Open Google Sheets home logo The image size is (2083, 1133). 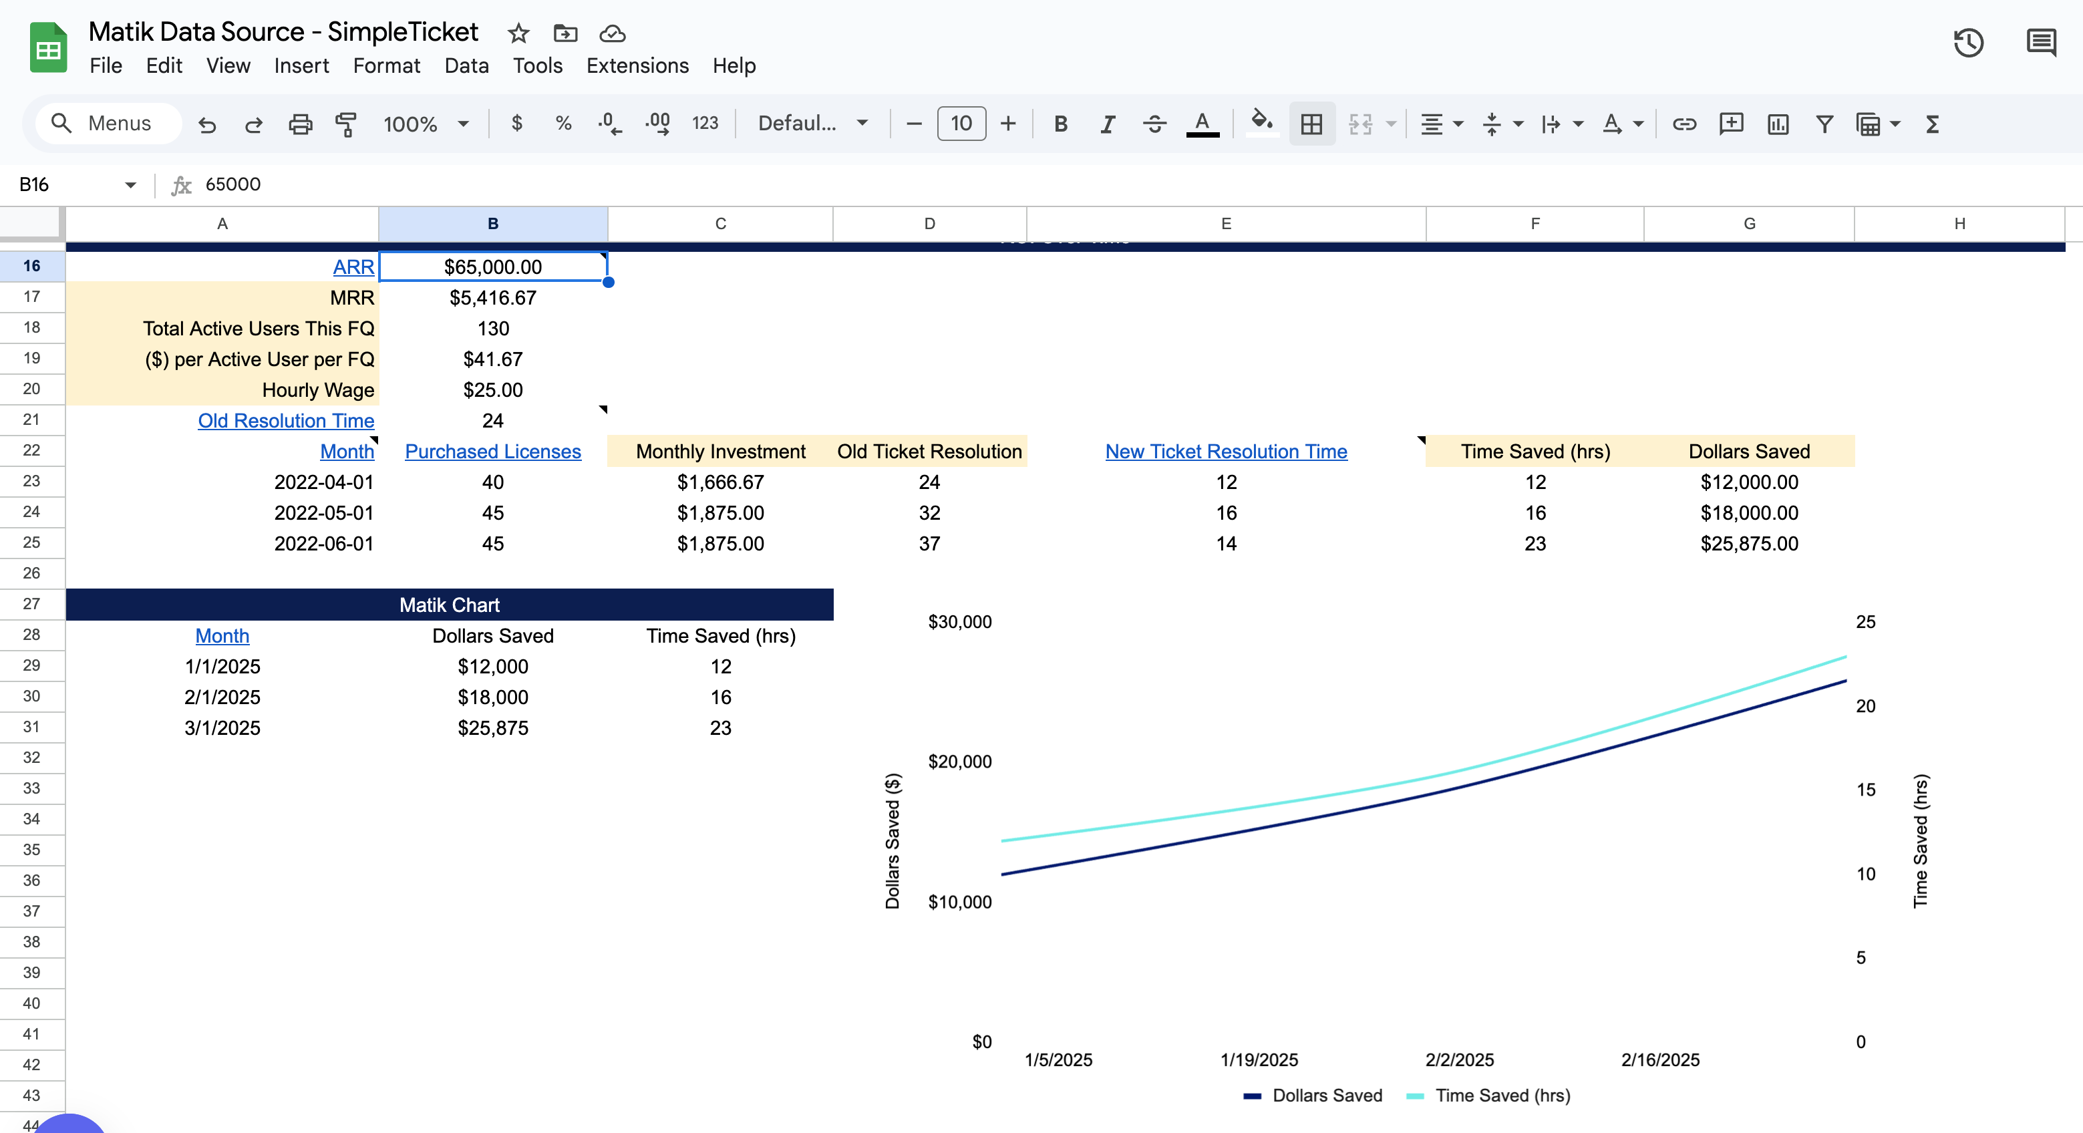click(47, 47)
